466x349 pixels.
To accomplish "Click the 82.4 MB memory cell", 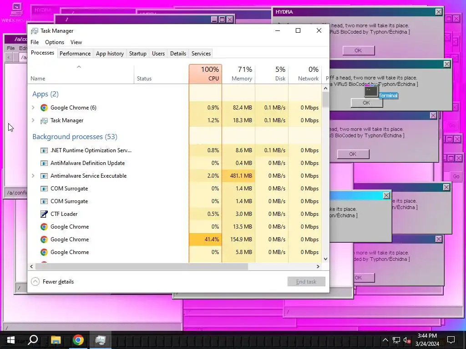I will pos(238,107).
